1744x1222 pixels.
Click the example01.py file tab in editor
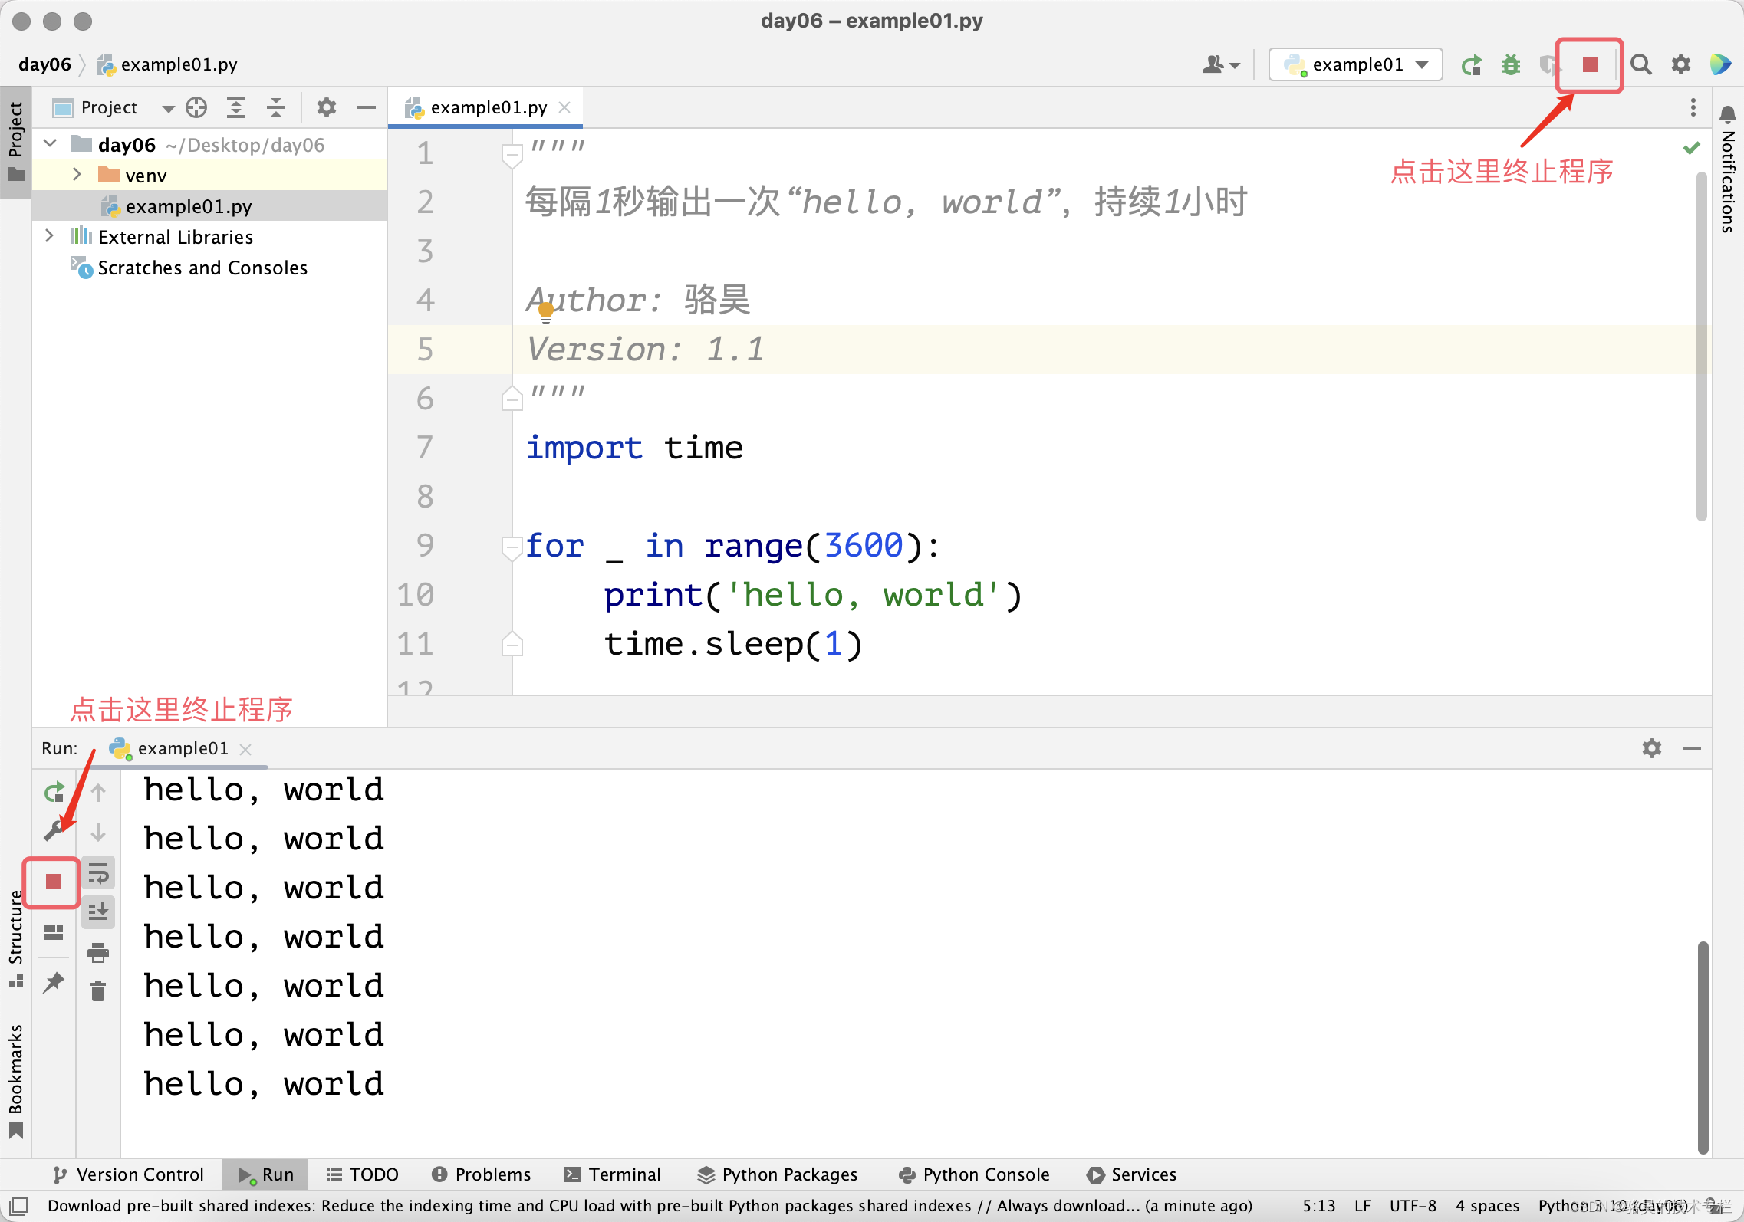click(x=484, y=107)
